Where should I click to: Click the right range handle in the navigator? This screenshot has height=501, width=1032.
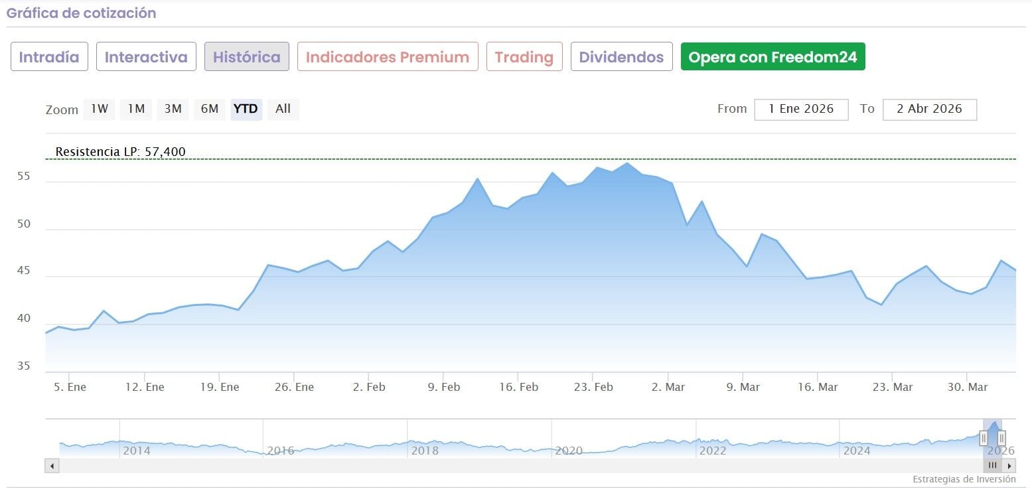coord(1001,438)
